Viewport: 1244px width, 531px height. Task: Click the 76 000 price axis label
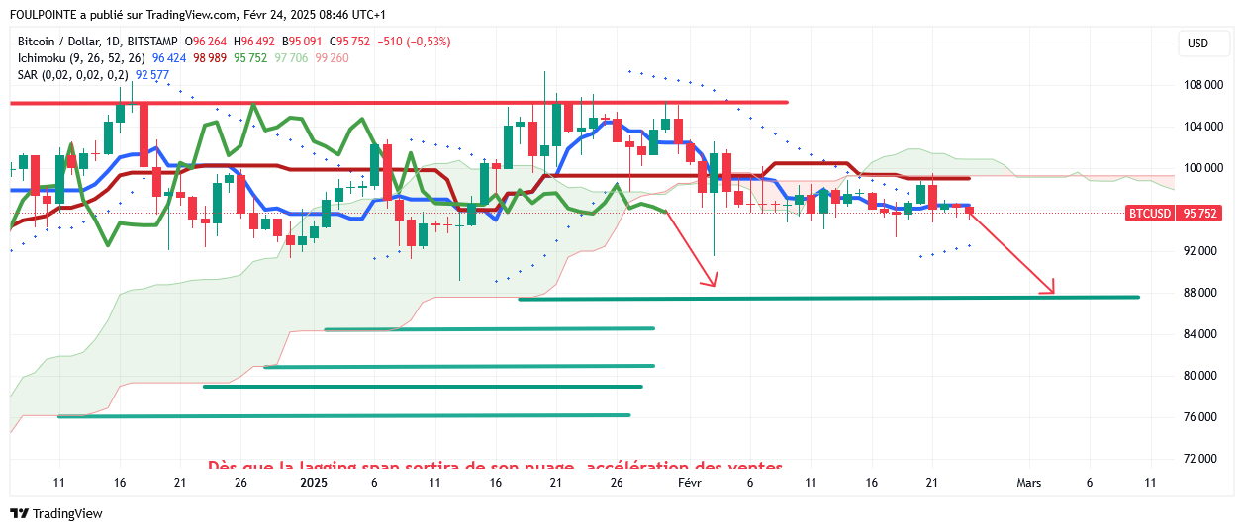tap(1198, 417)
